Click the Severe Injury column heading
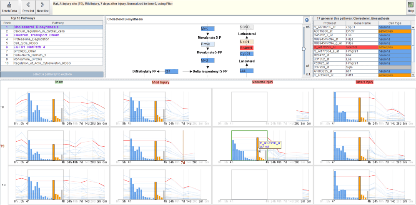Screen dimensions: 416x205 click(364, 82)
